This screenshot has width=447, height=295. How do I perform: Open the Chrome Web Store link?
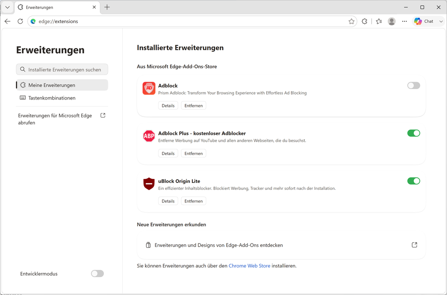(x=249, y=266)
